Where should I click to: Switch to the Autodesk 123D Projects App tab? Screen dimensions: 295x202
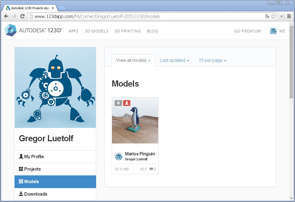28,8
